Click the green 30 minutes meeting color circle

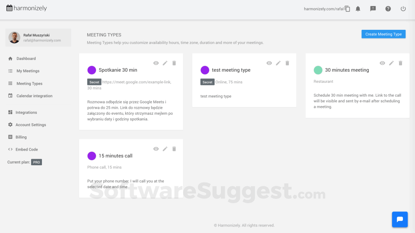[318, 70]
